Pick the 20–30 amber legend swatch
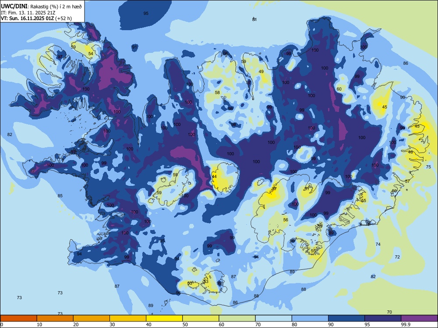Viewport: 438px width, 328px height. 92,318
